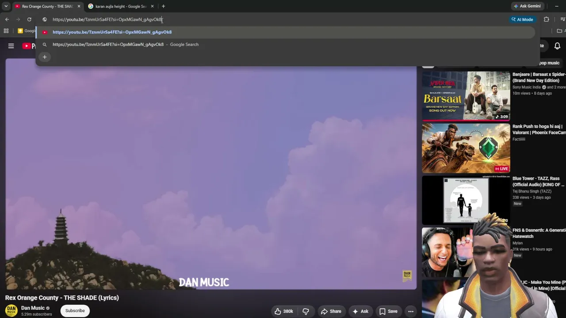The width and height of the screenshot is (566, 318).
Task: Like the video with 380k likes
Action: coord(283,311)
